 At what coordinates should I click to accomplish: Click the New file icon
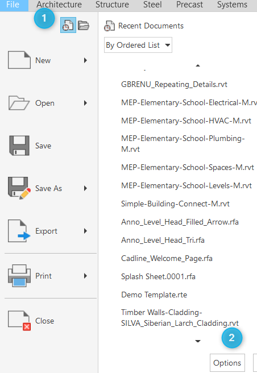click(x=19, y=60)
